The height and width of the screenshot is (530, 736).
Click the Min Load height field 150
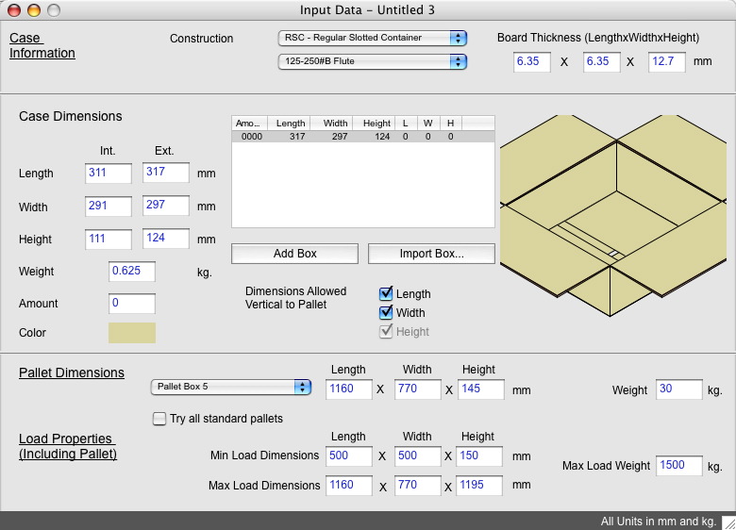pos(478,456)
